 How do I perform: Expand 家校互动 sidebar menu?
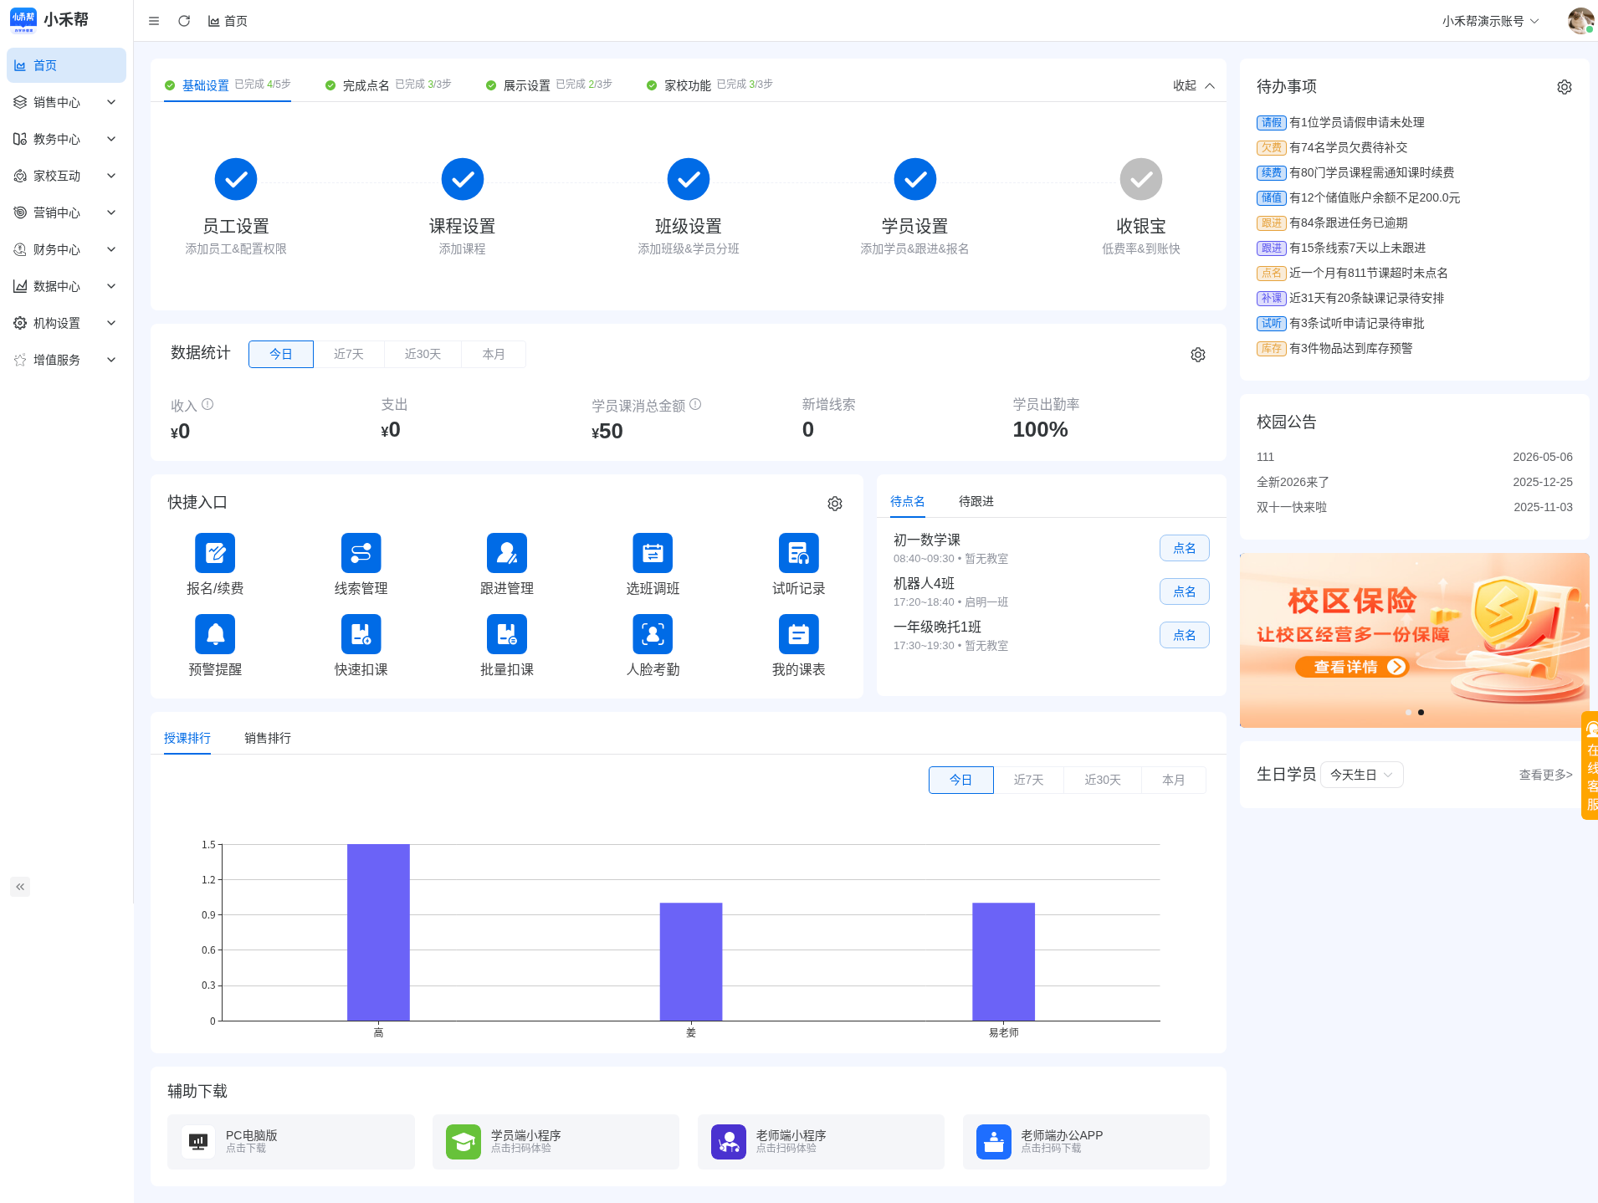coord(66,176)
